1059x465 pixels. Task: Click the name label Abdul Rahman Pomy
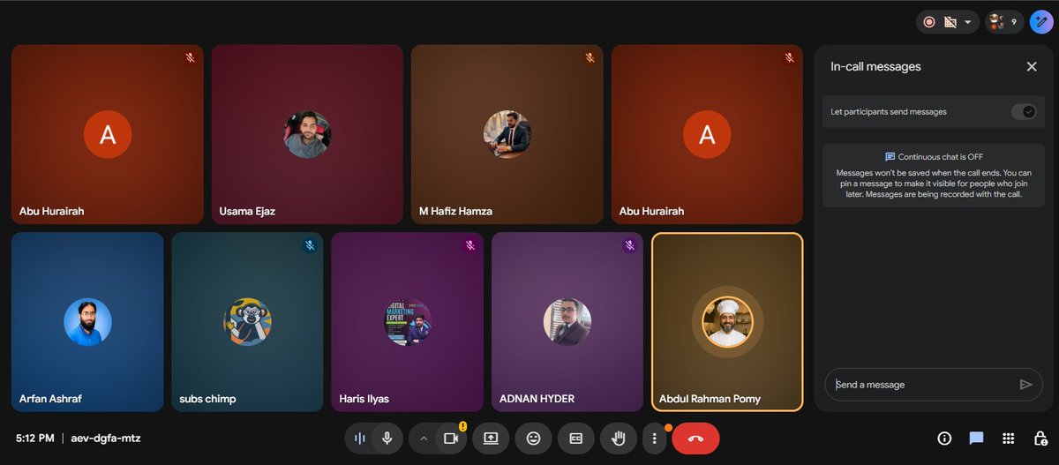pyautogui.click(x=710, y=400)
